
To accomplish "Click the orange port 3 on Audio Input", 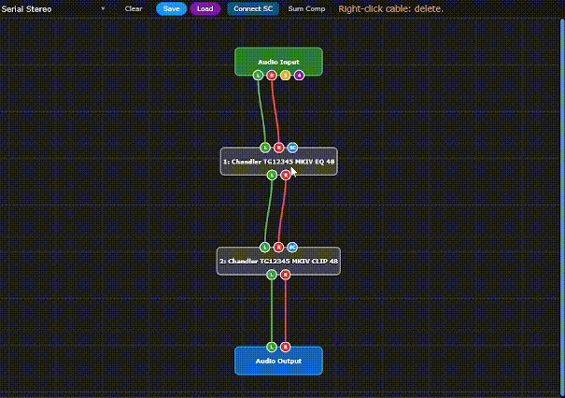I will click(x=286, y=76).
